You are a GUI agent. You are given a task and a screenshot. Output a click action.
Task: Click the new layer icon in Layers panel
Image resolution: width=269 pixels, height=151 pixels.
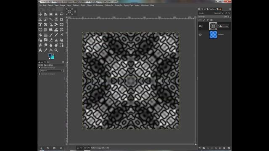point(200,148)
